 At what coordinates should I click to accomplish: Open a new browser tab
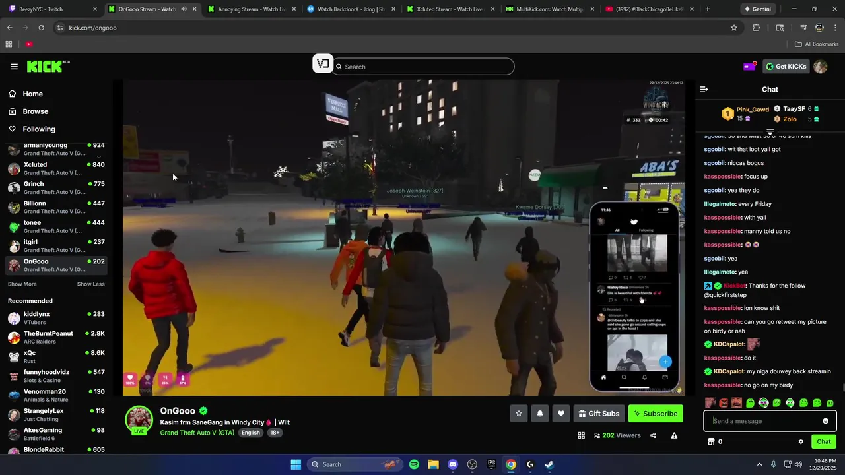[708, 9]
